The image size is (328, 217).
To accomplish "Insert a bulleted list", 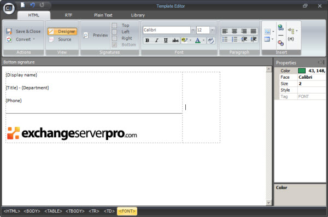I will tap(225, 39).
